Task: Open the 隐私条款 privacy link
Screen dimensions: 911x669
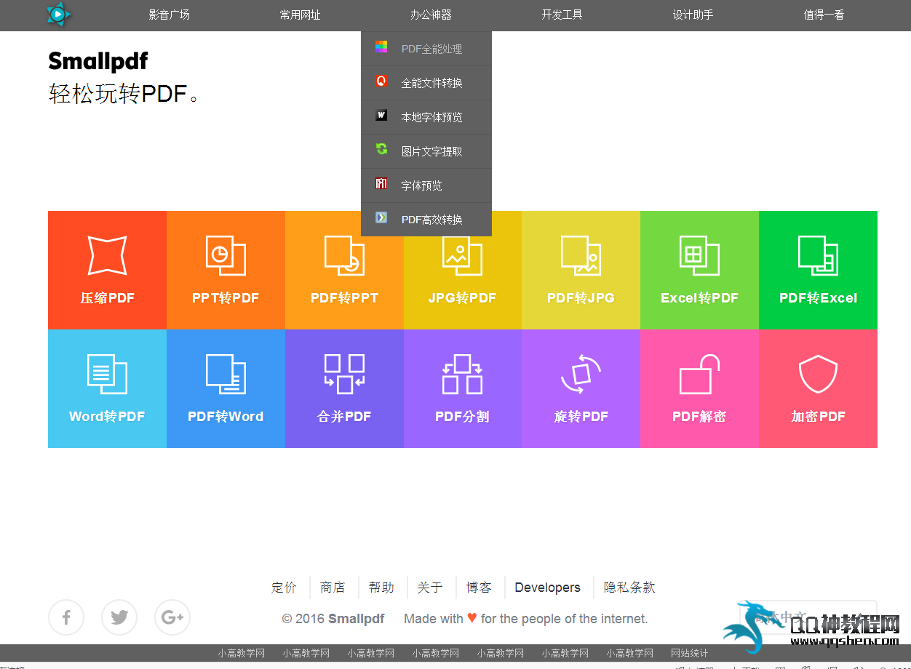Action: [x=629, y=588]
